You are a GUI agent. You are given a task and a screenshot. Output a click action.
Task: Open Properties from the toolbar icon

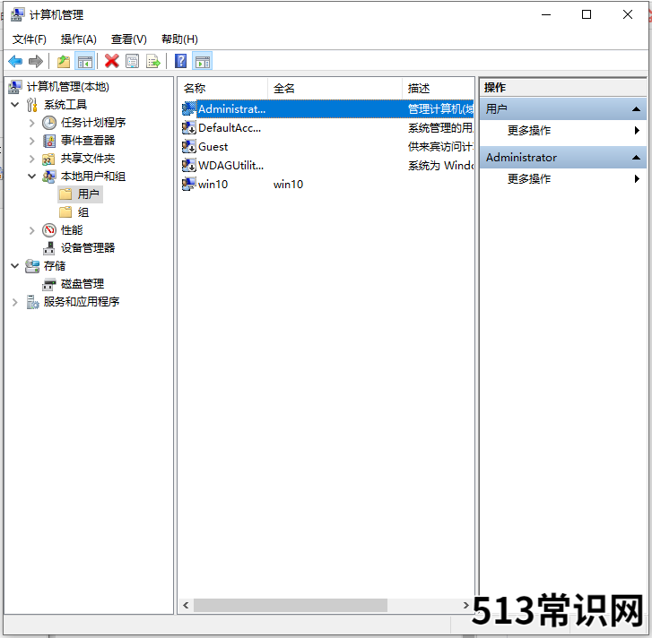tap(132, 62)
